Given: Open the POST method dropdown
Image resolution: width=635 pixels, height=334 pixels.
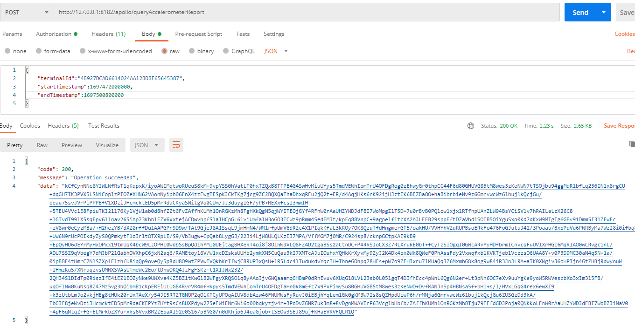Looking at the screenshot, I should (x=27, y=12).
